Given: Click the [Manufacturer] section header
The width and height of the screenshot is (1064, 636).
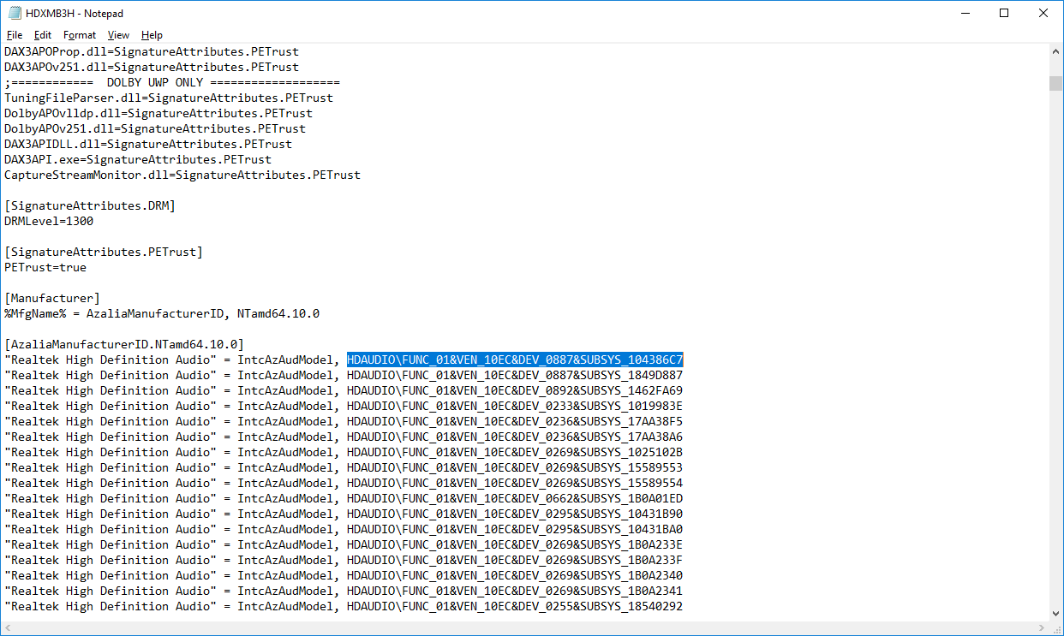Looking at the screenshot, I should click(52, 298).
